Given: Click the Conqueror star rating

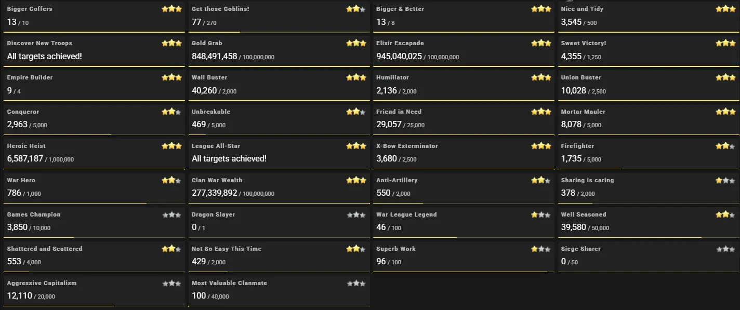Looking at the screenshot, I should click(x=171, y=112).
